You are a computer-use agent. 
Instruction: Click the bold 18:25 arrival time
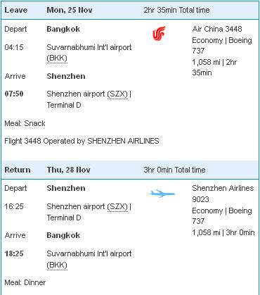(14, 253)
